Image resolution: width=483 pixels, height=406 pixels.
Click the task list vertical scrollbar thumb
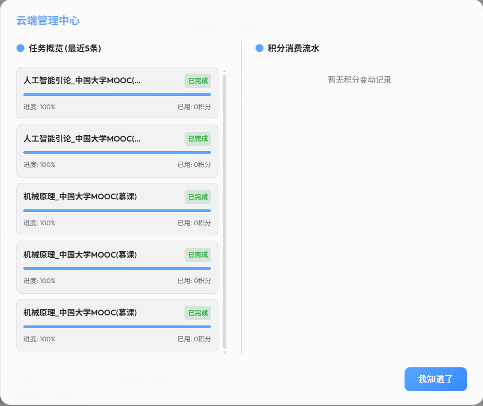224,212
